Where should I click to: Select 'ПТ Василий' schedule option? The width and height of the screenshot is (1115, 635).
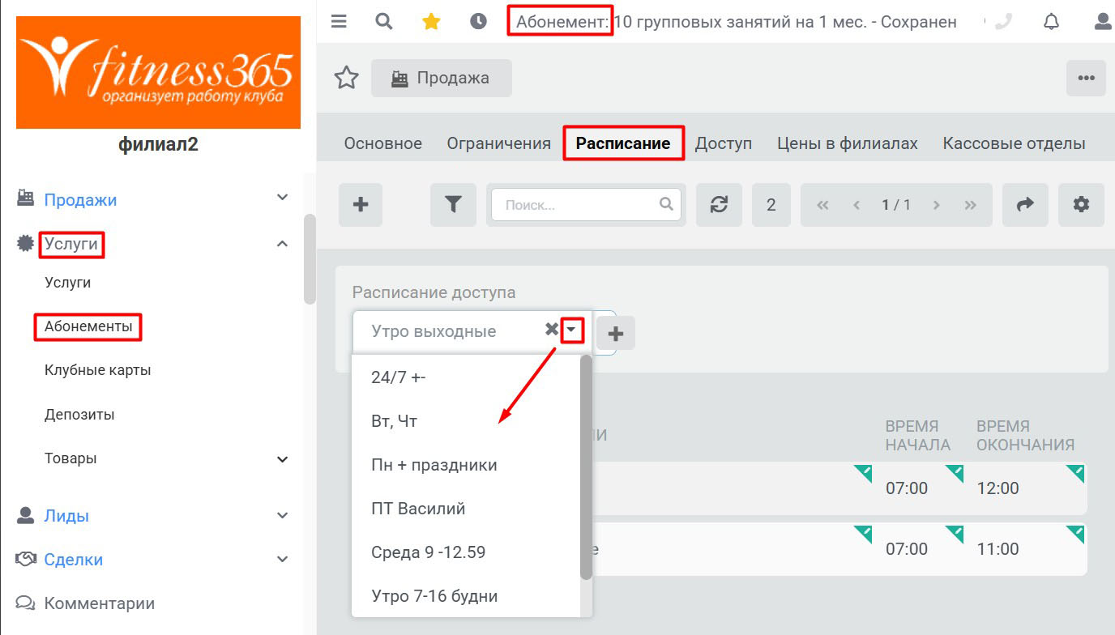467,509
